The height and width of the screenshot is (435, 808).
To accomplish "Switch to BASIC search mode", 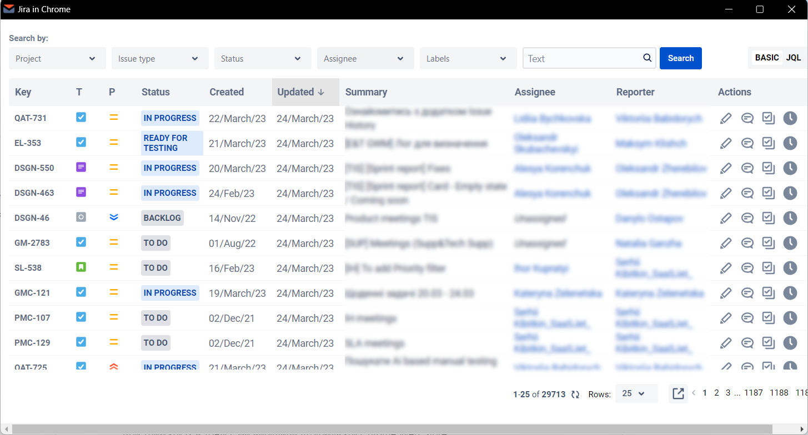I will coord(767,58).
